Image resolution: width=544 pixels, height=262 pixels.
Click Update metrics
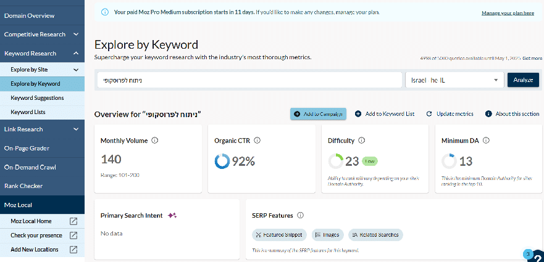pos(450,113)
